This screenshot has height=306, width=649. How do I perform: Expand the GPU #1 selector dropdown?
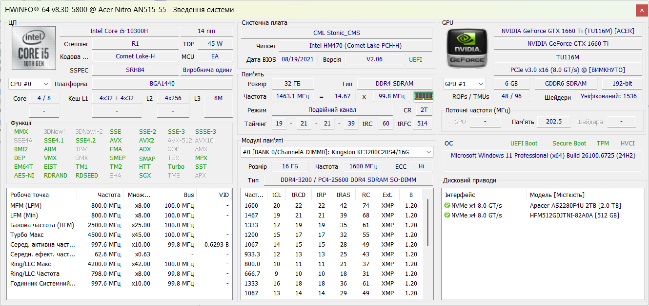465,84
